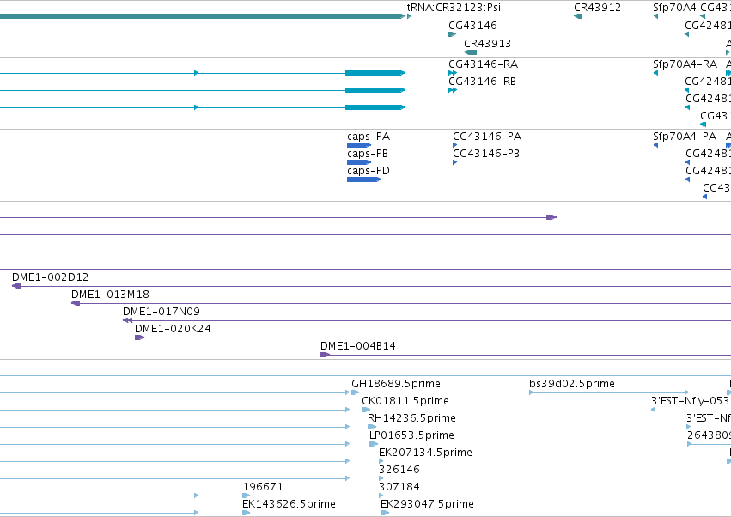The width and height of the screenshot is (731, 517).
Task: Select the EK207134.5prime EST label
Action: 425,453
